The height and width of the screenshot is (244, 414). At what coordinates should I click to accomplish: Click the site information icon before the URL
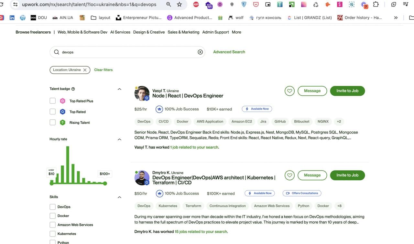tap(15, 5)
